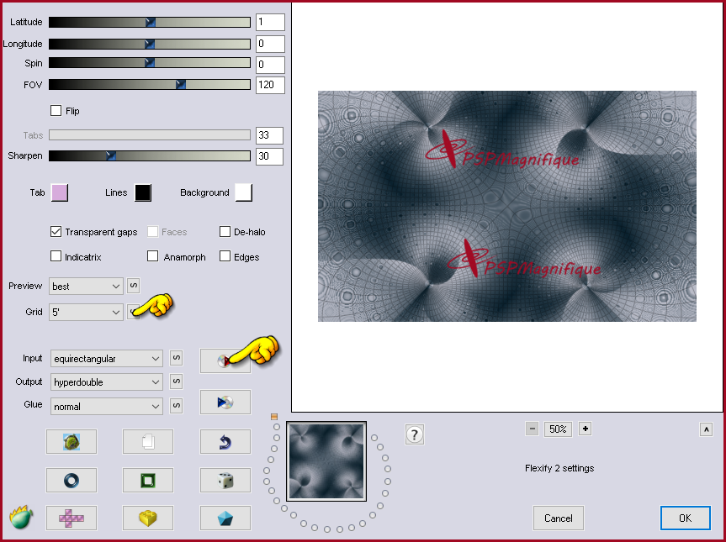
Task: Expand the Preview quality dropdown
Action: [86, 287]
